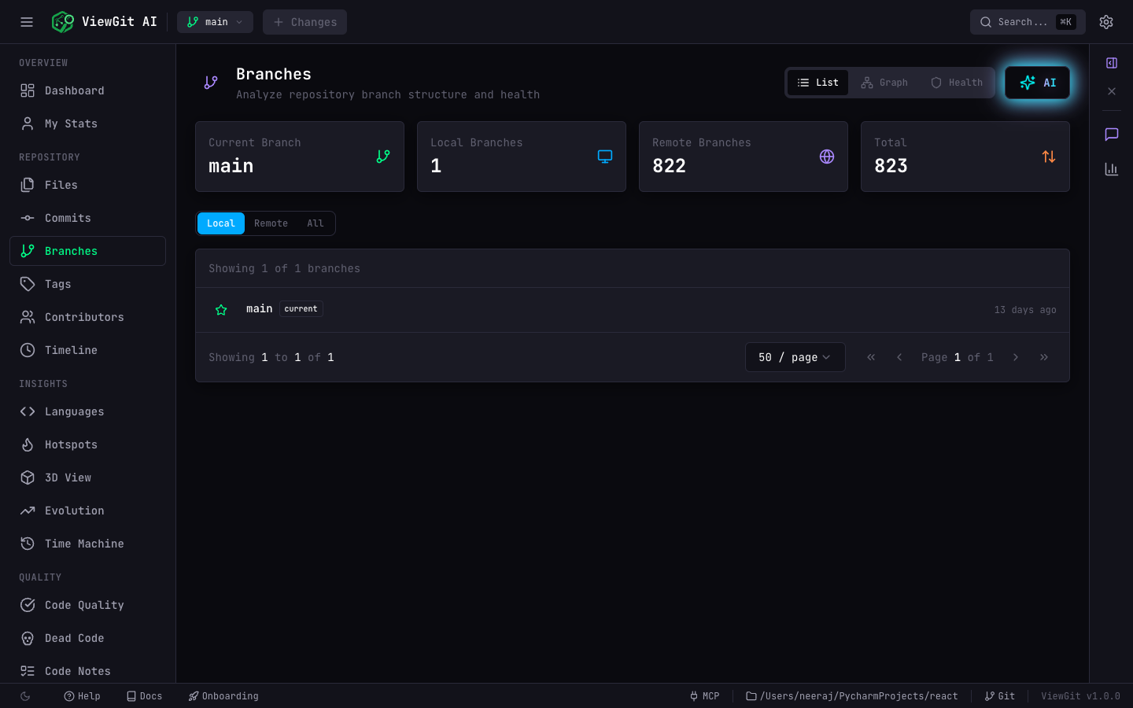1133x708 pixels.
Task: Open the settings gear icon
Action: 1106,21
